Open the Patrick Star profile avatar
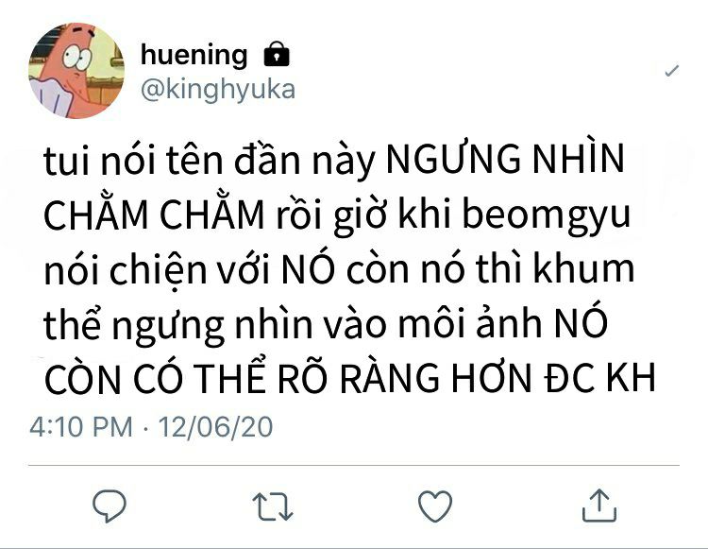 [x=76, y=71]
